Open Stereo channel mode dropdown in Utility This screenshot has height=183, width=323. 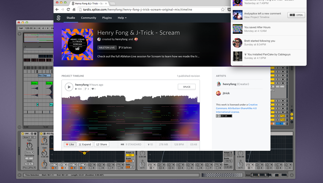[x=29, y=152]
